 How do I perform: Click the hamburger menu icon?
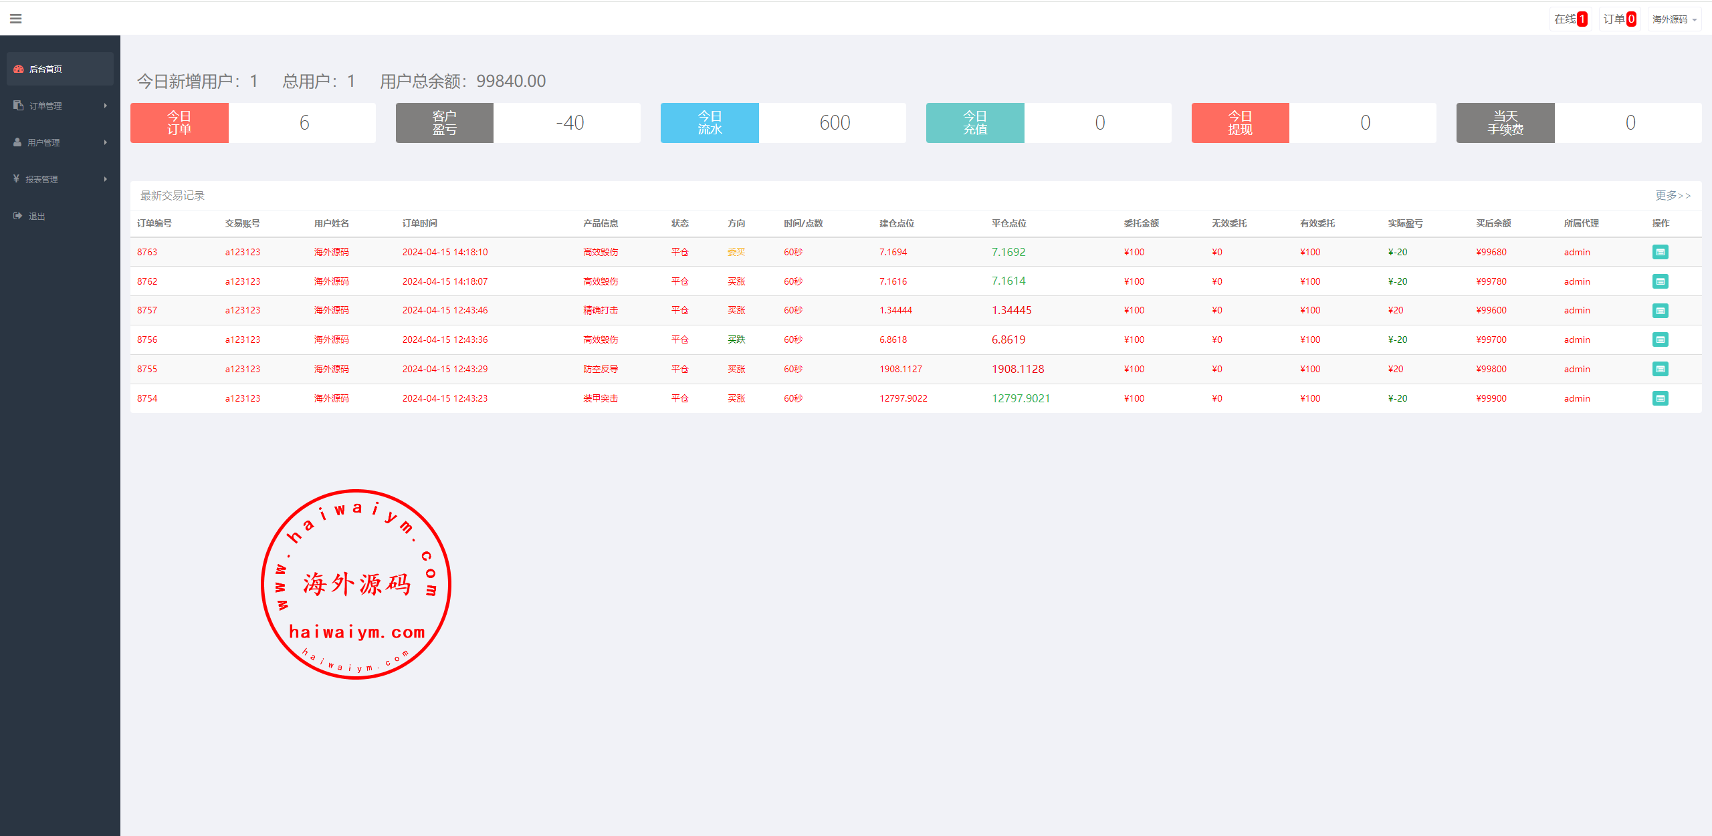click(x=16, y=19)
